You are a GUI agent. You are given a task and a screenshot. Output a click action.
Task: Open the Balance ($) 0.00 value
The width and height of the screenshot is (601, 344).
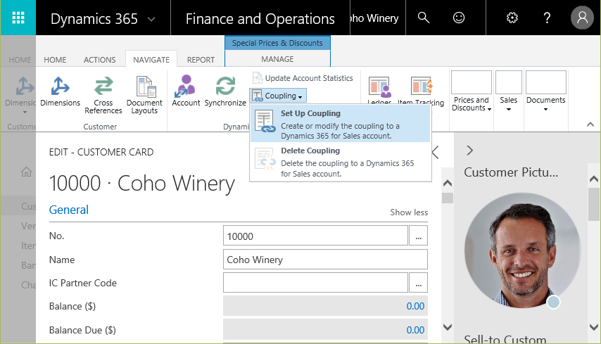pos(415,306)
